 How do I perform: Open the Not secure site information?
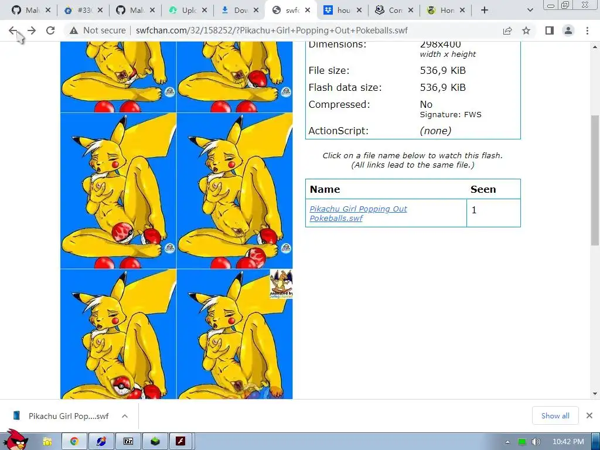point(98,30)
